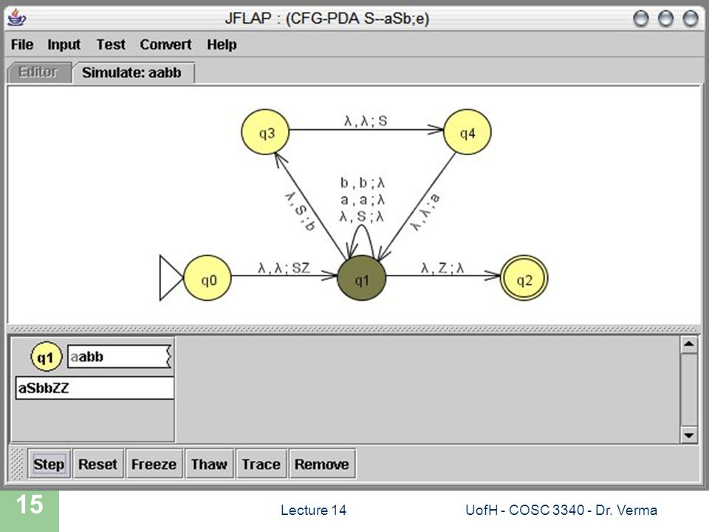The image size is (709, 532).
Task: Click the JFLAP Java coffee cup icon
Action: [x=16, y=19]
